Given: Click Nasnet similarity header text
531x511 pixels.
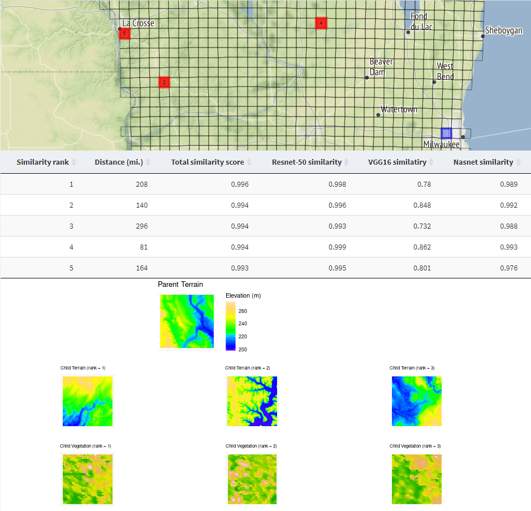Looking at the screenshot, I should pyautogui.click(x=483, y=162).
